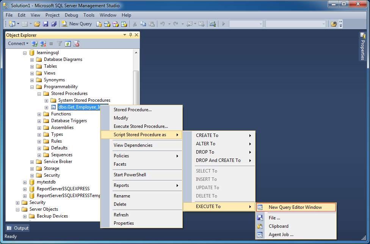This screenshot has height=244, width=370.
Task: Click the Object Explorer scroll-up arrow
Action: point(136,53)
